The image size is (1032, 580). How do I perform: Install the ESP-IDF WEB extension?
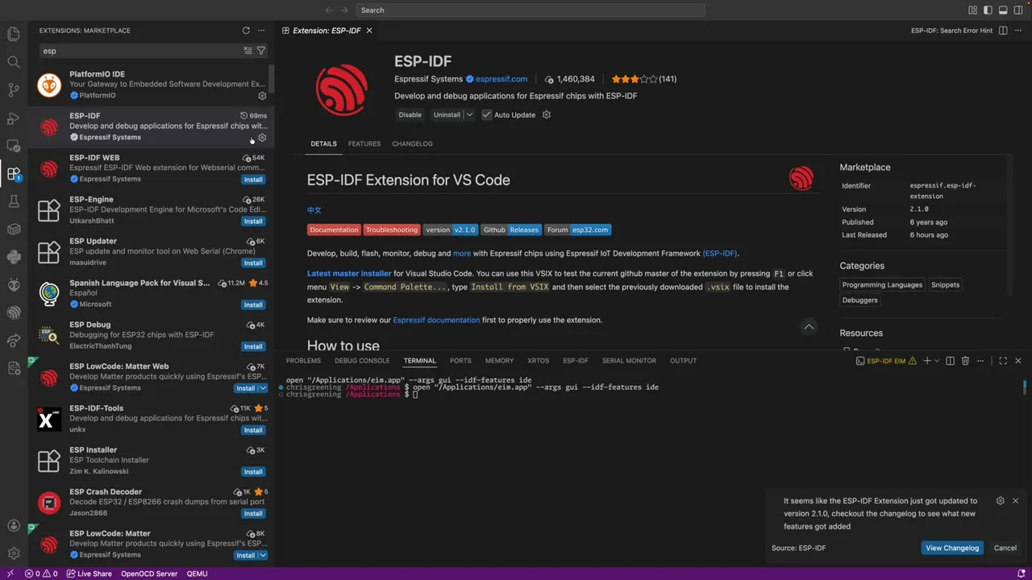point(253,180)
